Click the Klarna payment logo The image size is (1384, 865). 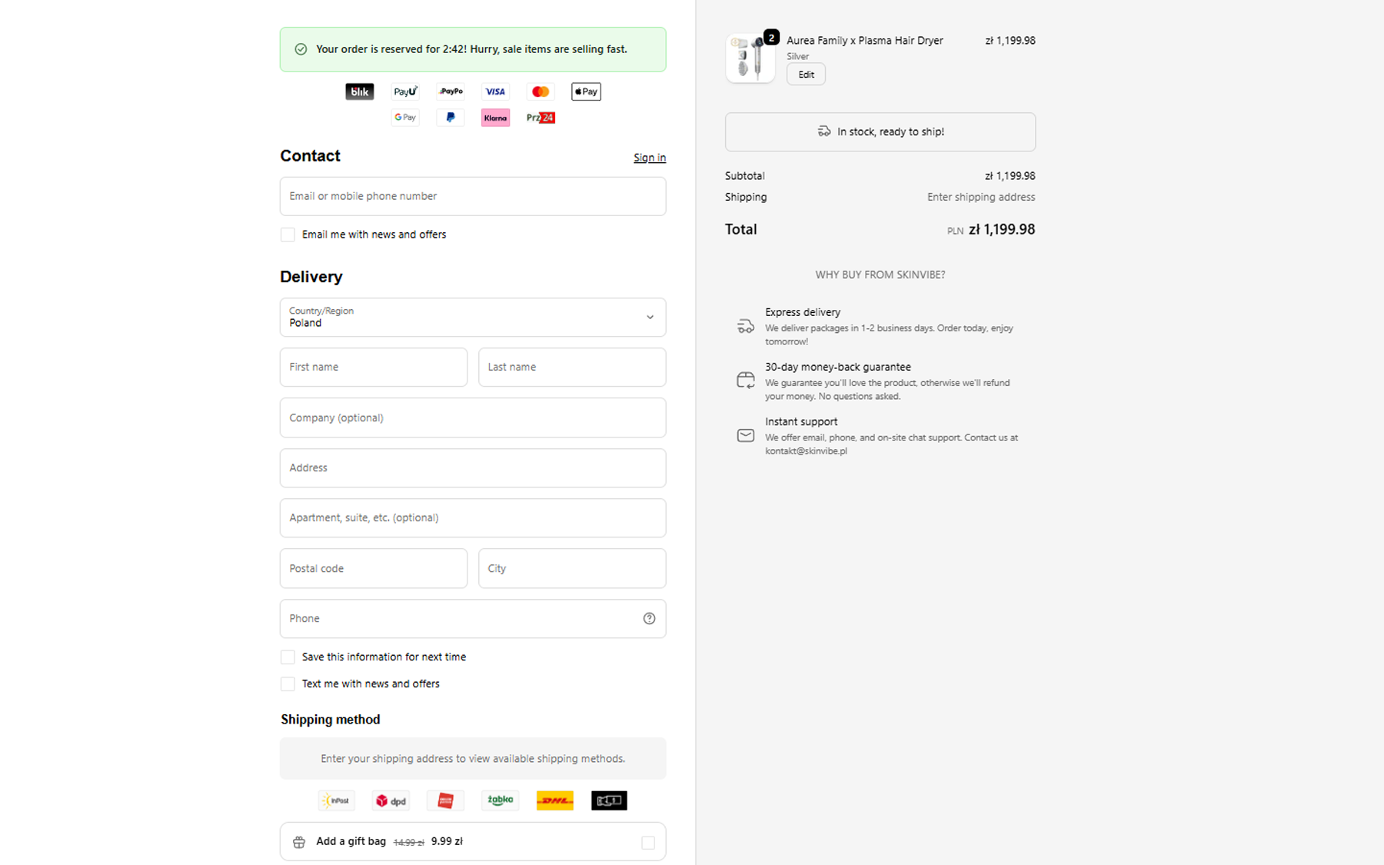pos(495,117)
